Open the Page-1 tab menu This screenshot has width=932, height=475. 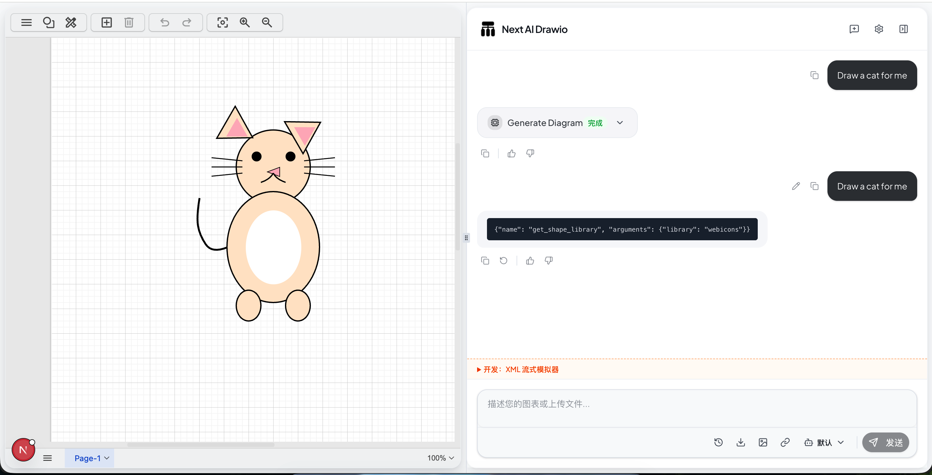pos(91,458)
